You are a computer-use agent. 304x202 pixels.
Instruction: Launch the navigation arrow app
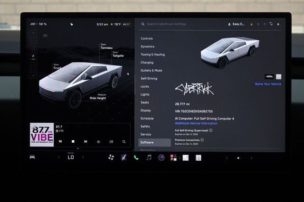pos(123,158)
